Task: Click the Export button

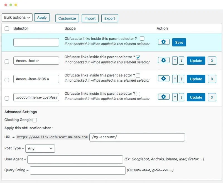Action: point(110,18)
